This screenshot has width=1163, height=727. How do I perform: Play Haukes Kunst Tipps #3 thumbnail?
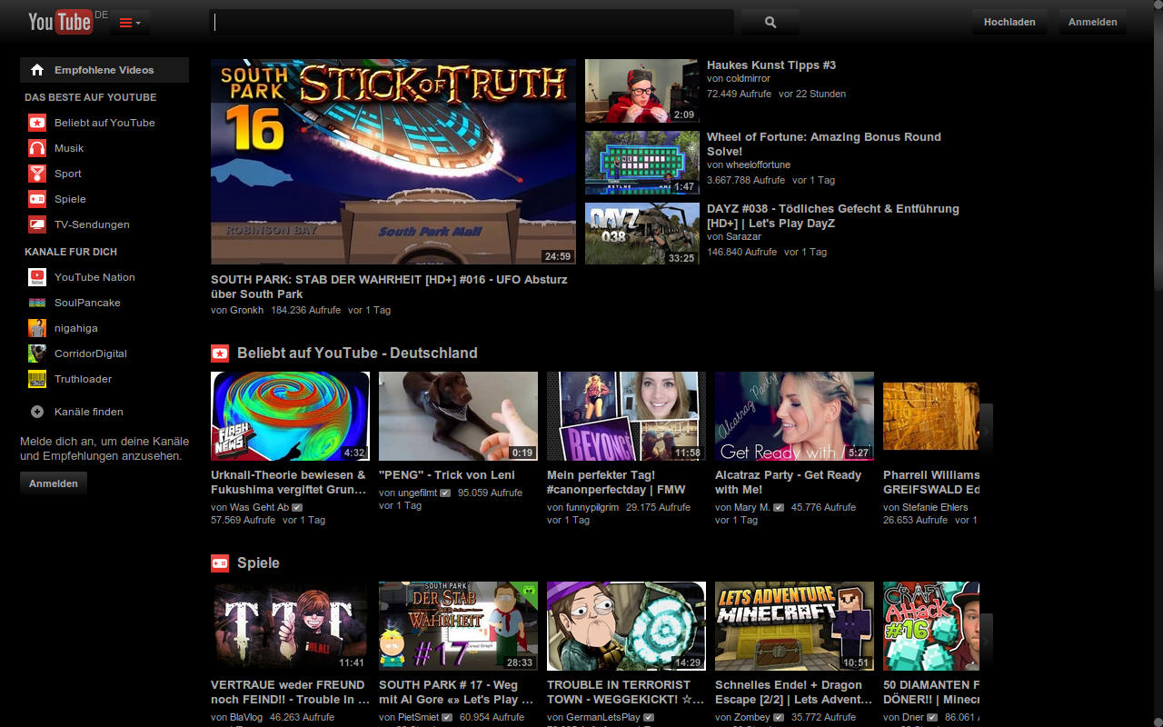click(642, 91)
